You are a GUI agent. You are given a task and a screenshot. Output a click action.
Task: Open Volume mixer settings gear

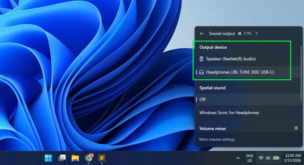click(x=296, y=128)
